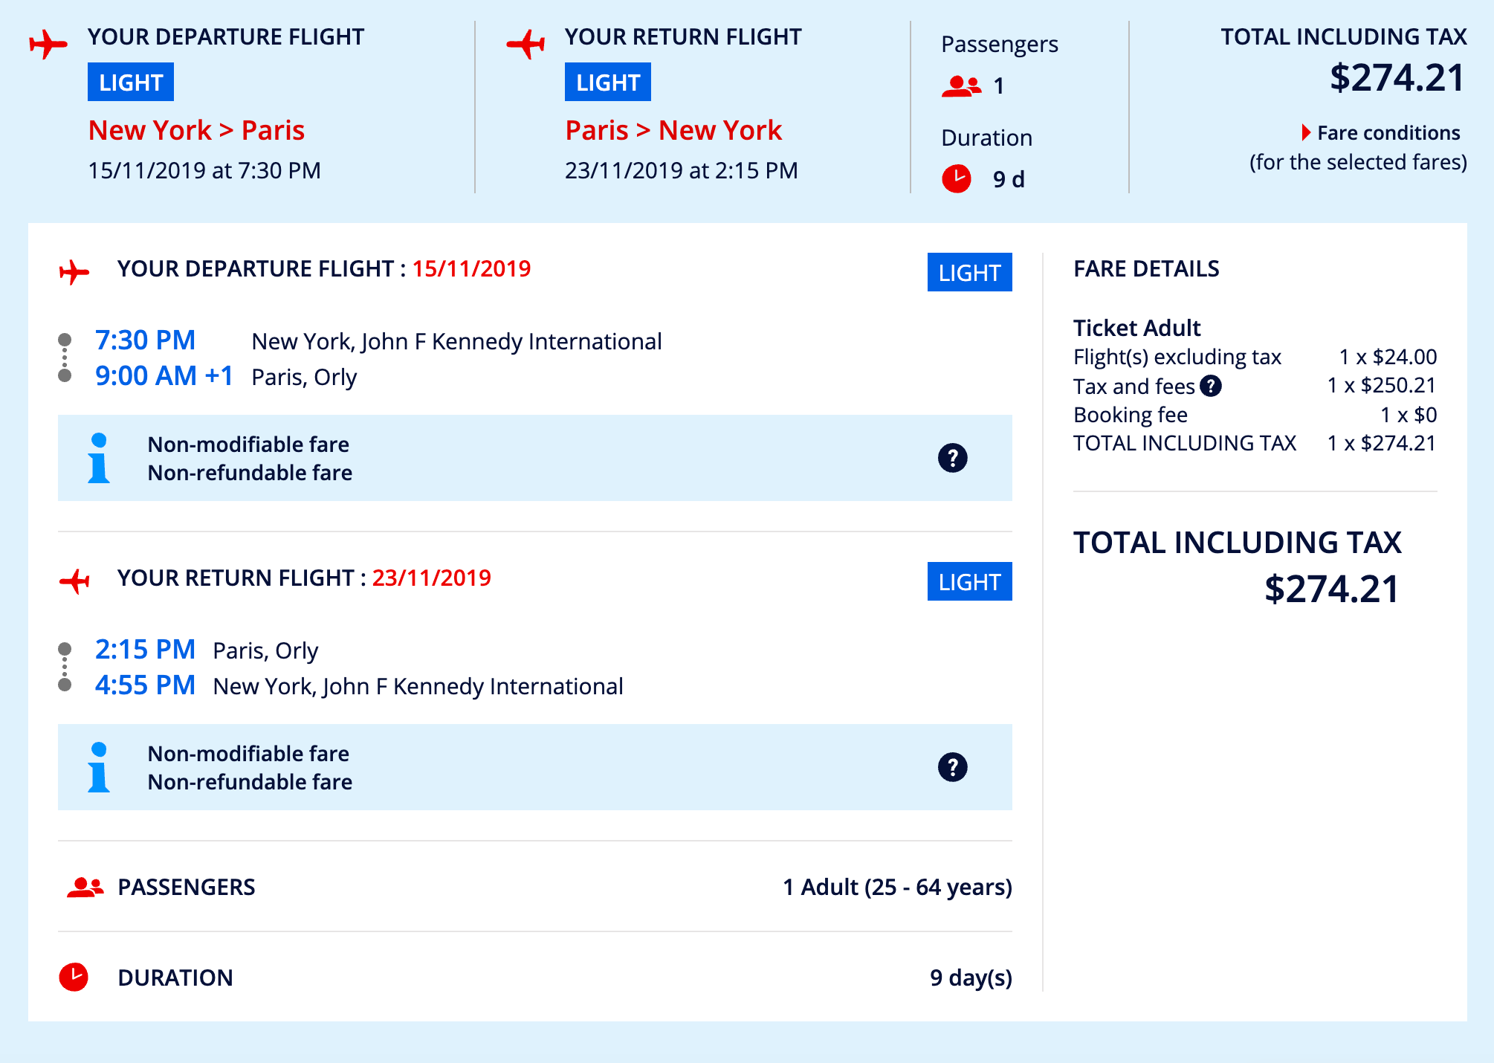This screenshot has height=1063, width=1494.
Task: Open the Fare conditions link text
Action: pos(1388,133)
